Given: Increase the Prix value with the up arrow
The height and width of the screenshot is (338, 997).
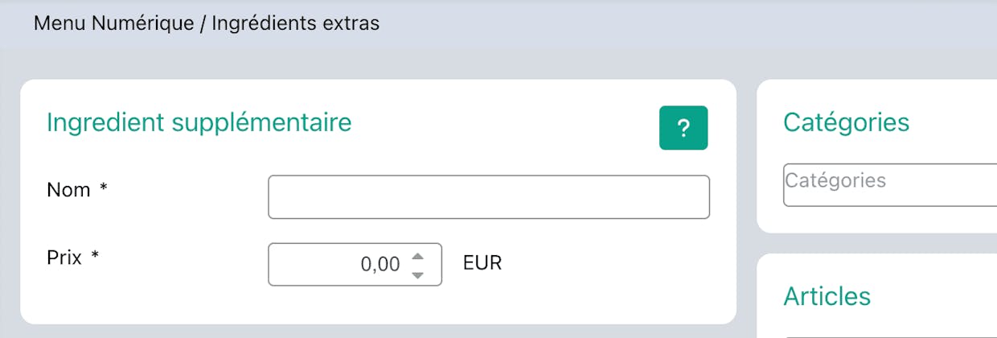Looking at the screenshot, I should [416, 257].
